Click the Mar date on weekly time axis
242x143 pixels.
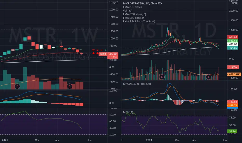click(37, 140)
